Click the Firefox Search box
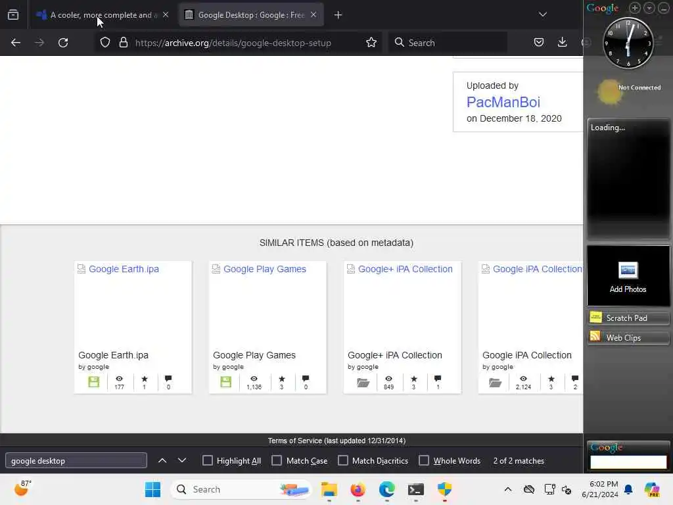Screen dimensions: 673x505 [448, 43]
